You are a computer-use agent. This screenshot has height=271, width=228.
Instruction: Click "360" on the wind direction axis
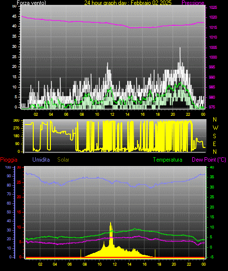(x=16, y=121)
